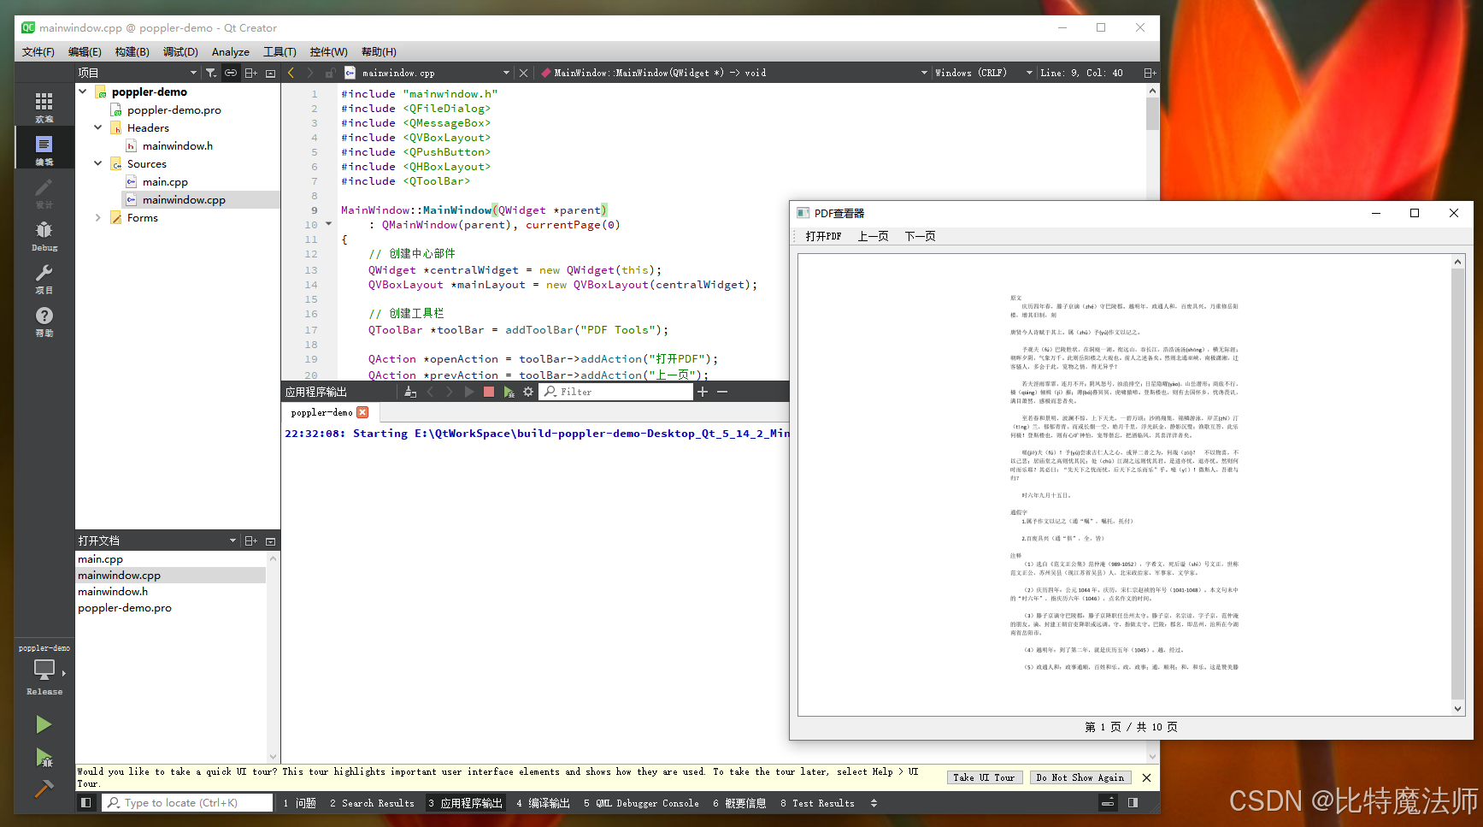Open the Test Results pane tab
Viewport: 1483px width, 827px height.
point(817,803)
